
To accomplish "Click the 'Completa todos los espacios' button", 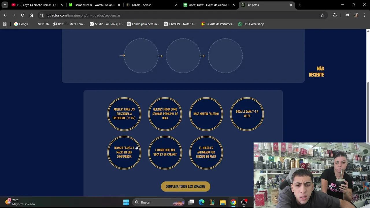I will point(186,187).
